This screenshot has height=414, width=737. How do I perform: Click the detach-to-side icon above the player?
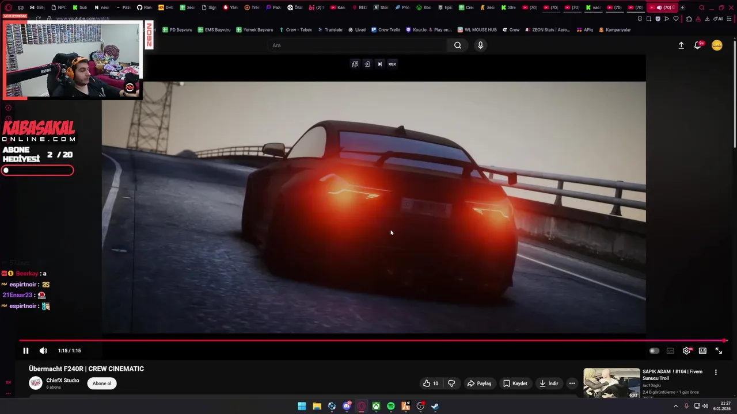pos(367,64)
